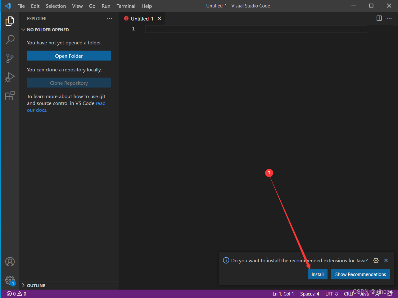398x298 pixels.
Task: Open editor More Actions ellipsis
Action: 389,18
